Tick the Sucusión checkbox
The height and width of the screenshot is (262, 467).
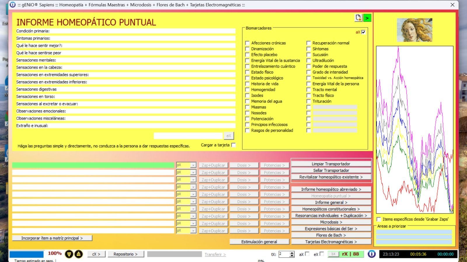tap(309, 54)
